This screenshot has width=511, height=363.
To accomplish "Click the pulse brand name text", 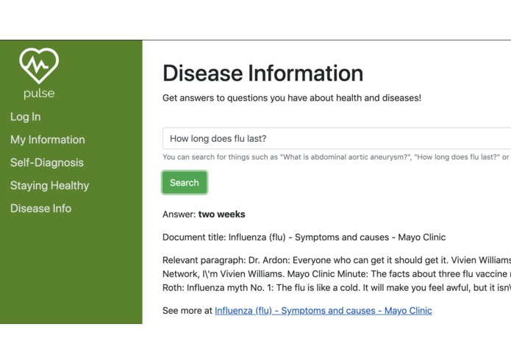I will point(39,93).
